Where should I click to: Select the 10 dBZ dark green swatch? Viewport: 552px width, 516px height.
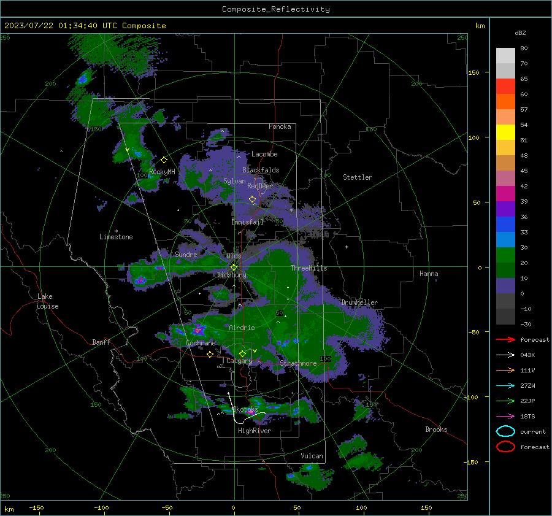pos(505,270)
